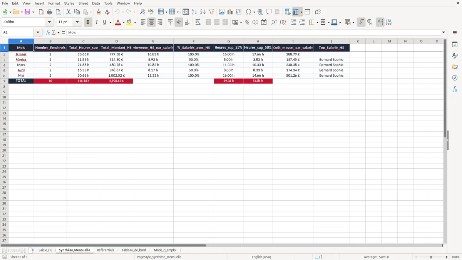Click Sort Descending icon
This screenshot has width=462, height=260.
coord(203,12)
